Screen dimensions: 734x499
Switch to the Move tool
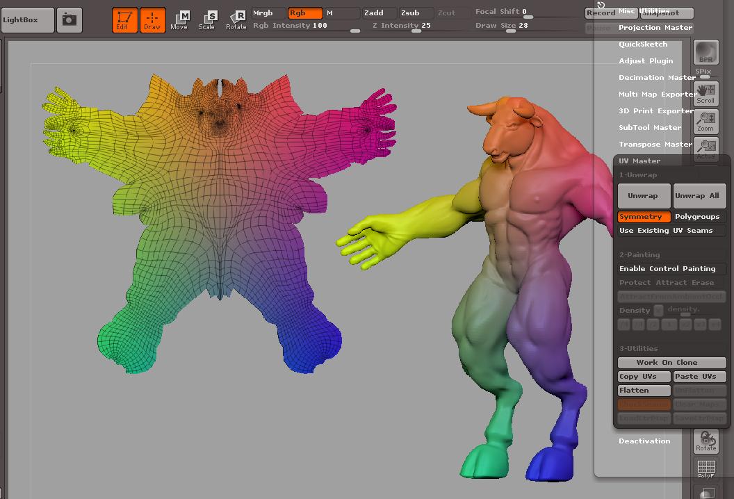point(179,20)
